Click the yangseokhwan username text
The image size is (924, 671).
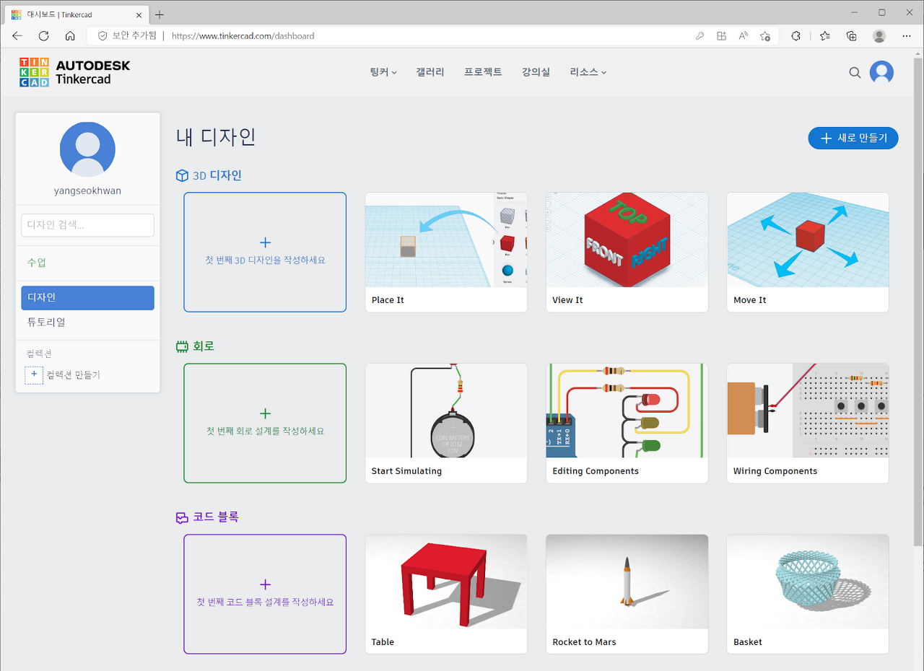[87, 191]
